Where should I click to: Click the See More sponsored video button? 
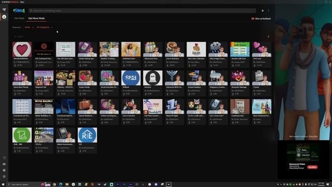point(312,167)
